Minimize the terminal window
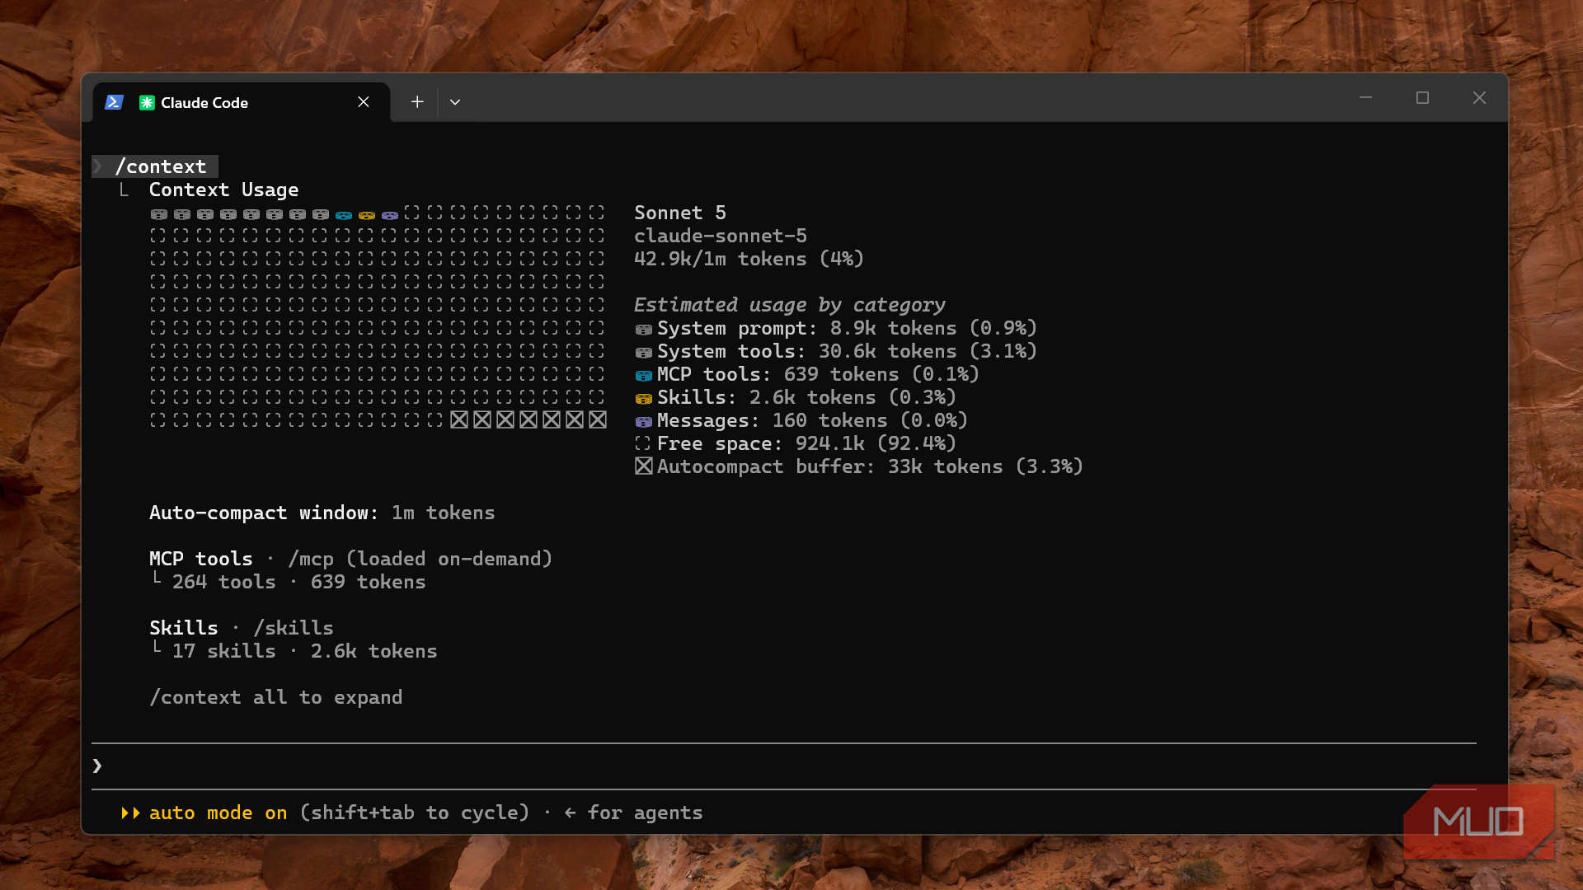The height and width of the screenshot is (890, 1583). pyautogui.click(x=1365, y=98)
